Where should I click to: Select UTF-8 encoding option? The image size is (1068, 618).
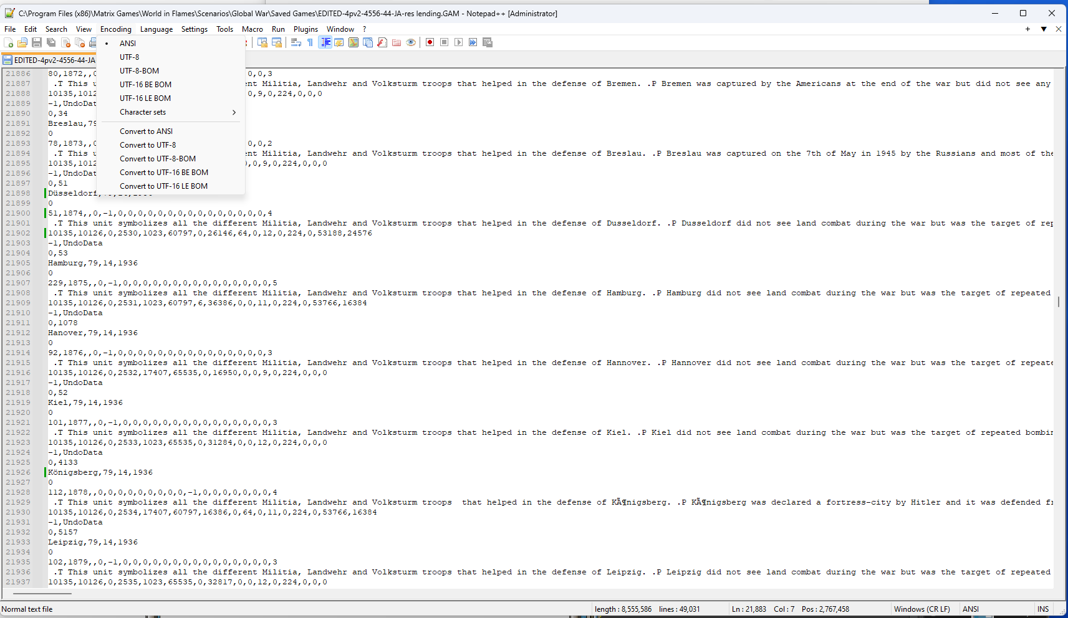(171, 57)
